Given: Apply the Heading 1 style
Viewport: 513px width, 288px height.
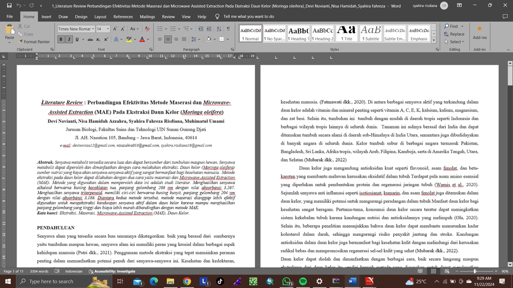Looking at the screenshot, I should click(298, 34).
